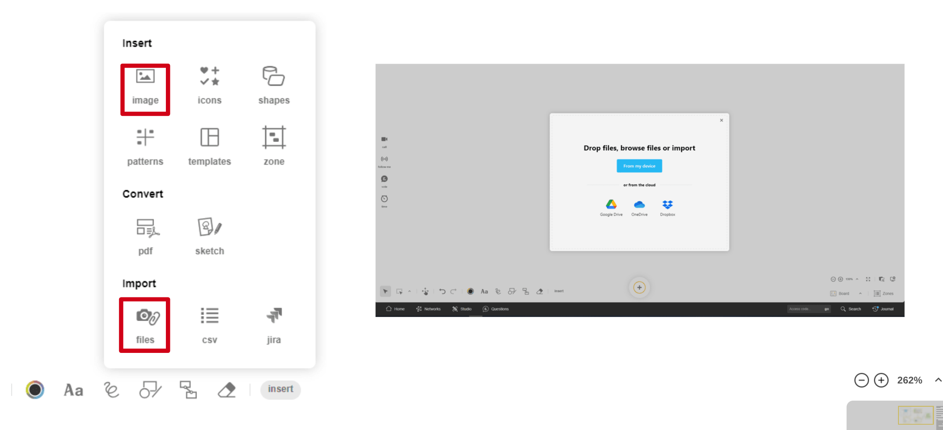Import from jira

[x=273, y=325]
